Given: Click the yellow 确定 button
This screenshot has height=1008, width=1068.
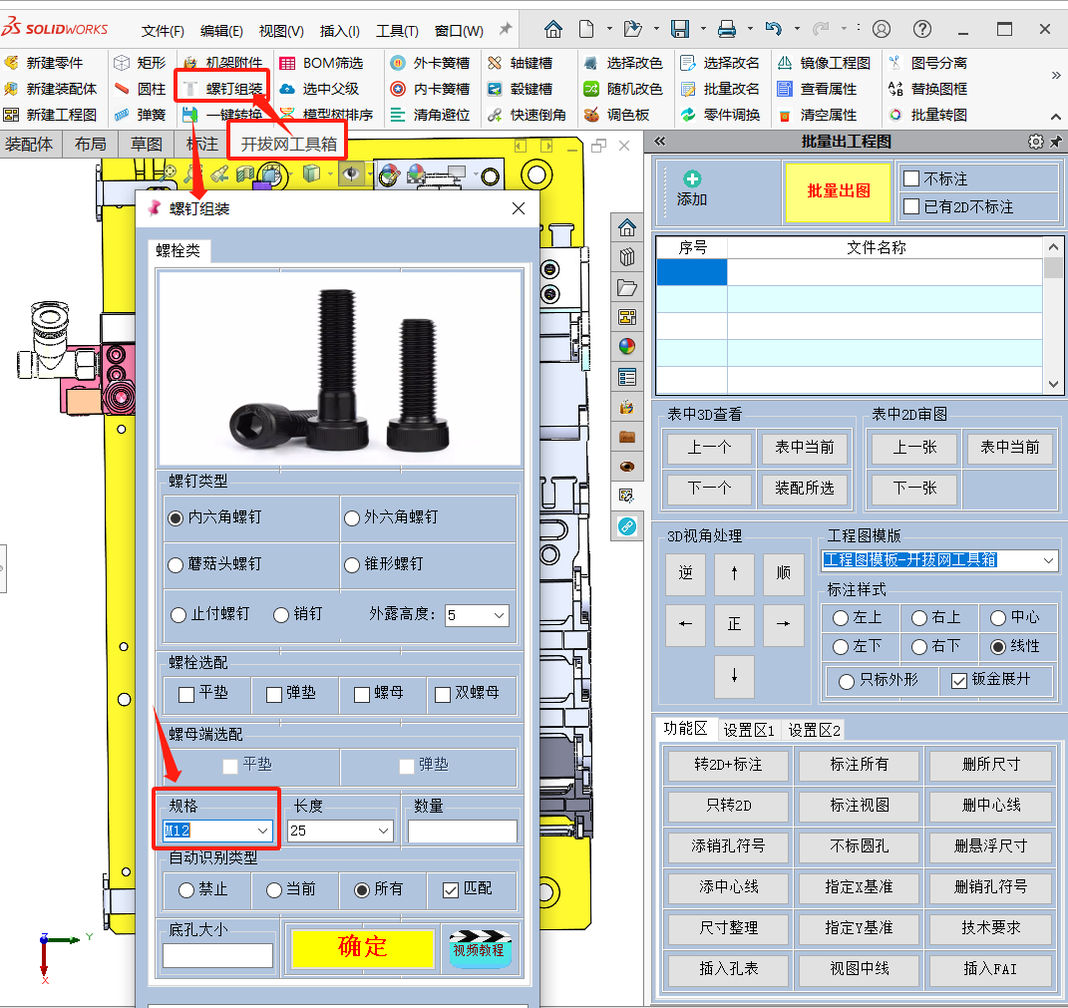Looking at the screenshot, I should 362,947.
